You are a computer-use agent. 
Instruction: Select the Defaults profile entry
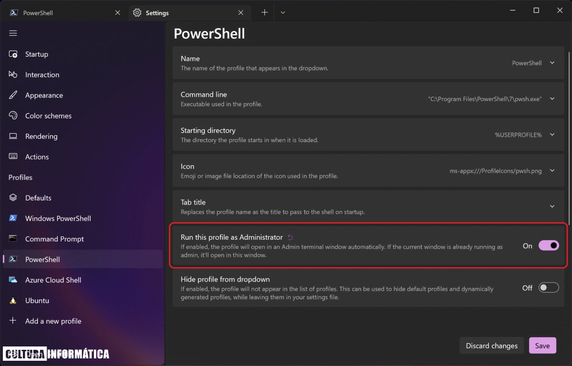click(x=83, y=198)
